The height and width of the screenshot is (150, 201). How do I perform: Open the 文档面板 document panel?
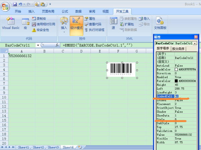[160, 23]
